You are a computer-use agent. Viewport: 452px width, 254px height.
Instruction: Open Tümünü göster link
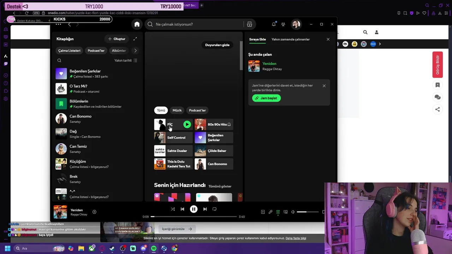(x=220, y=186)
